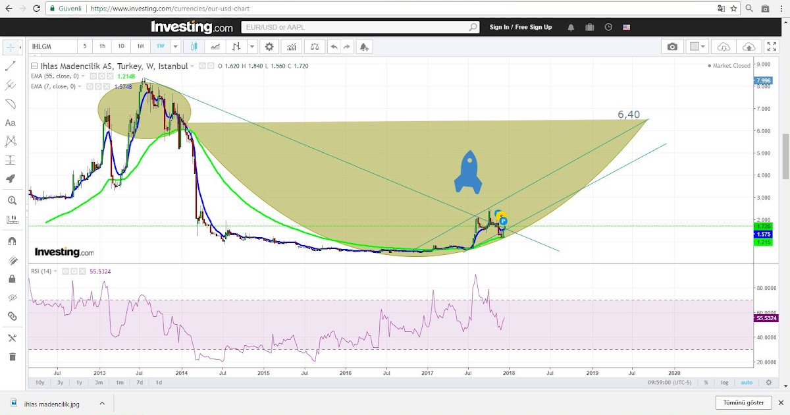Image resolution: width=790 pixels, height=415 pixels.
Task: Remove the EMA 7 indicator X button
Action: click(106, 86)
